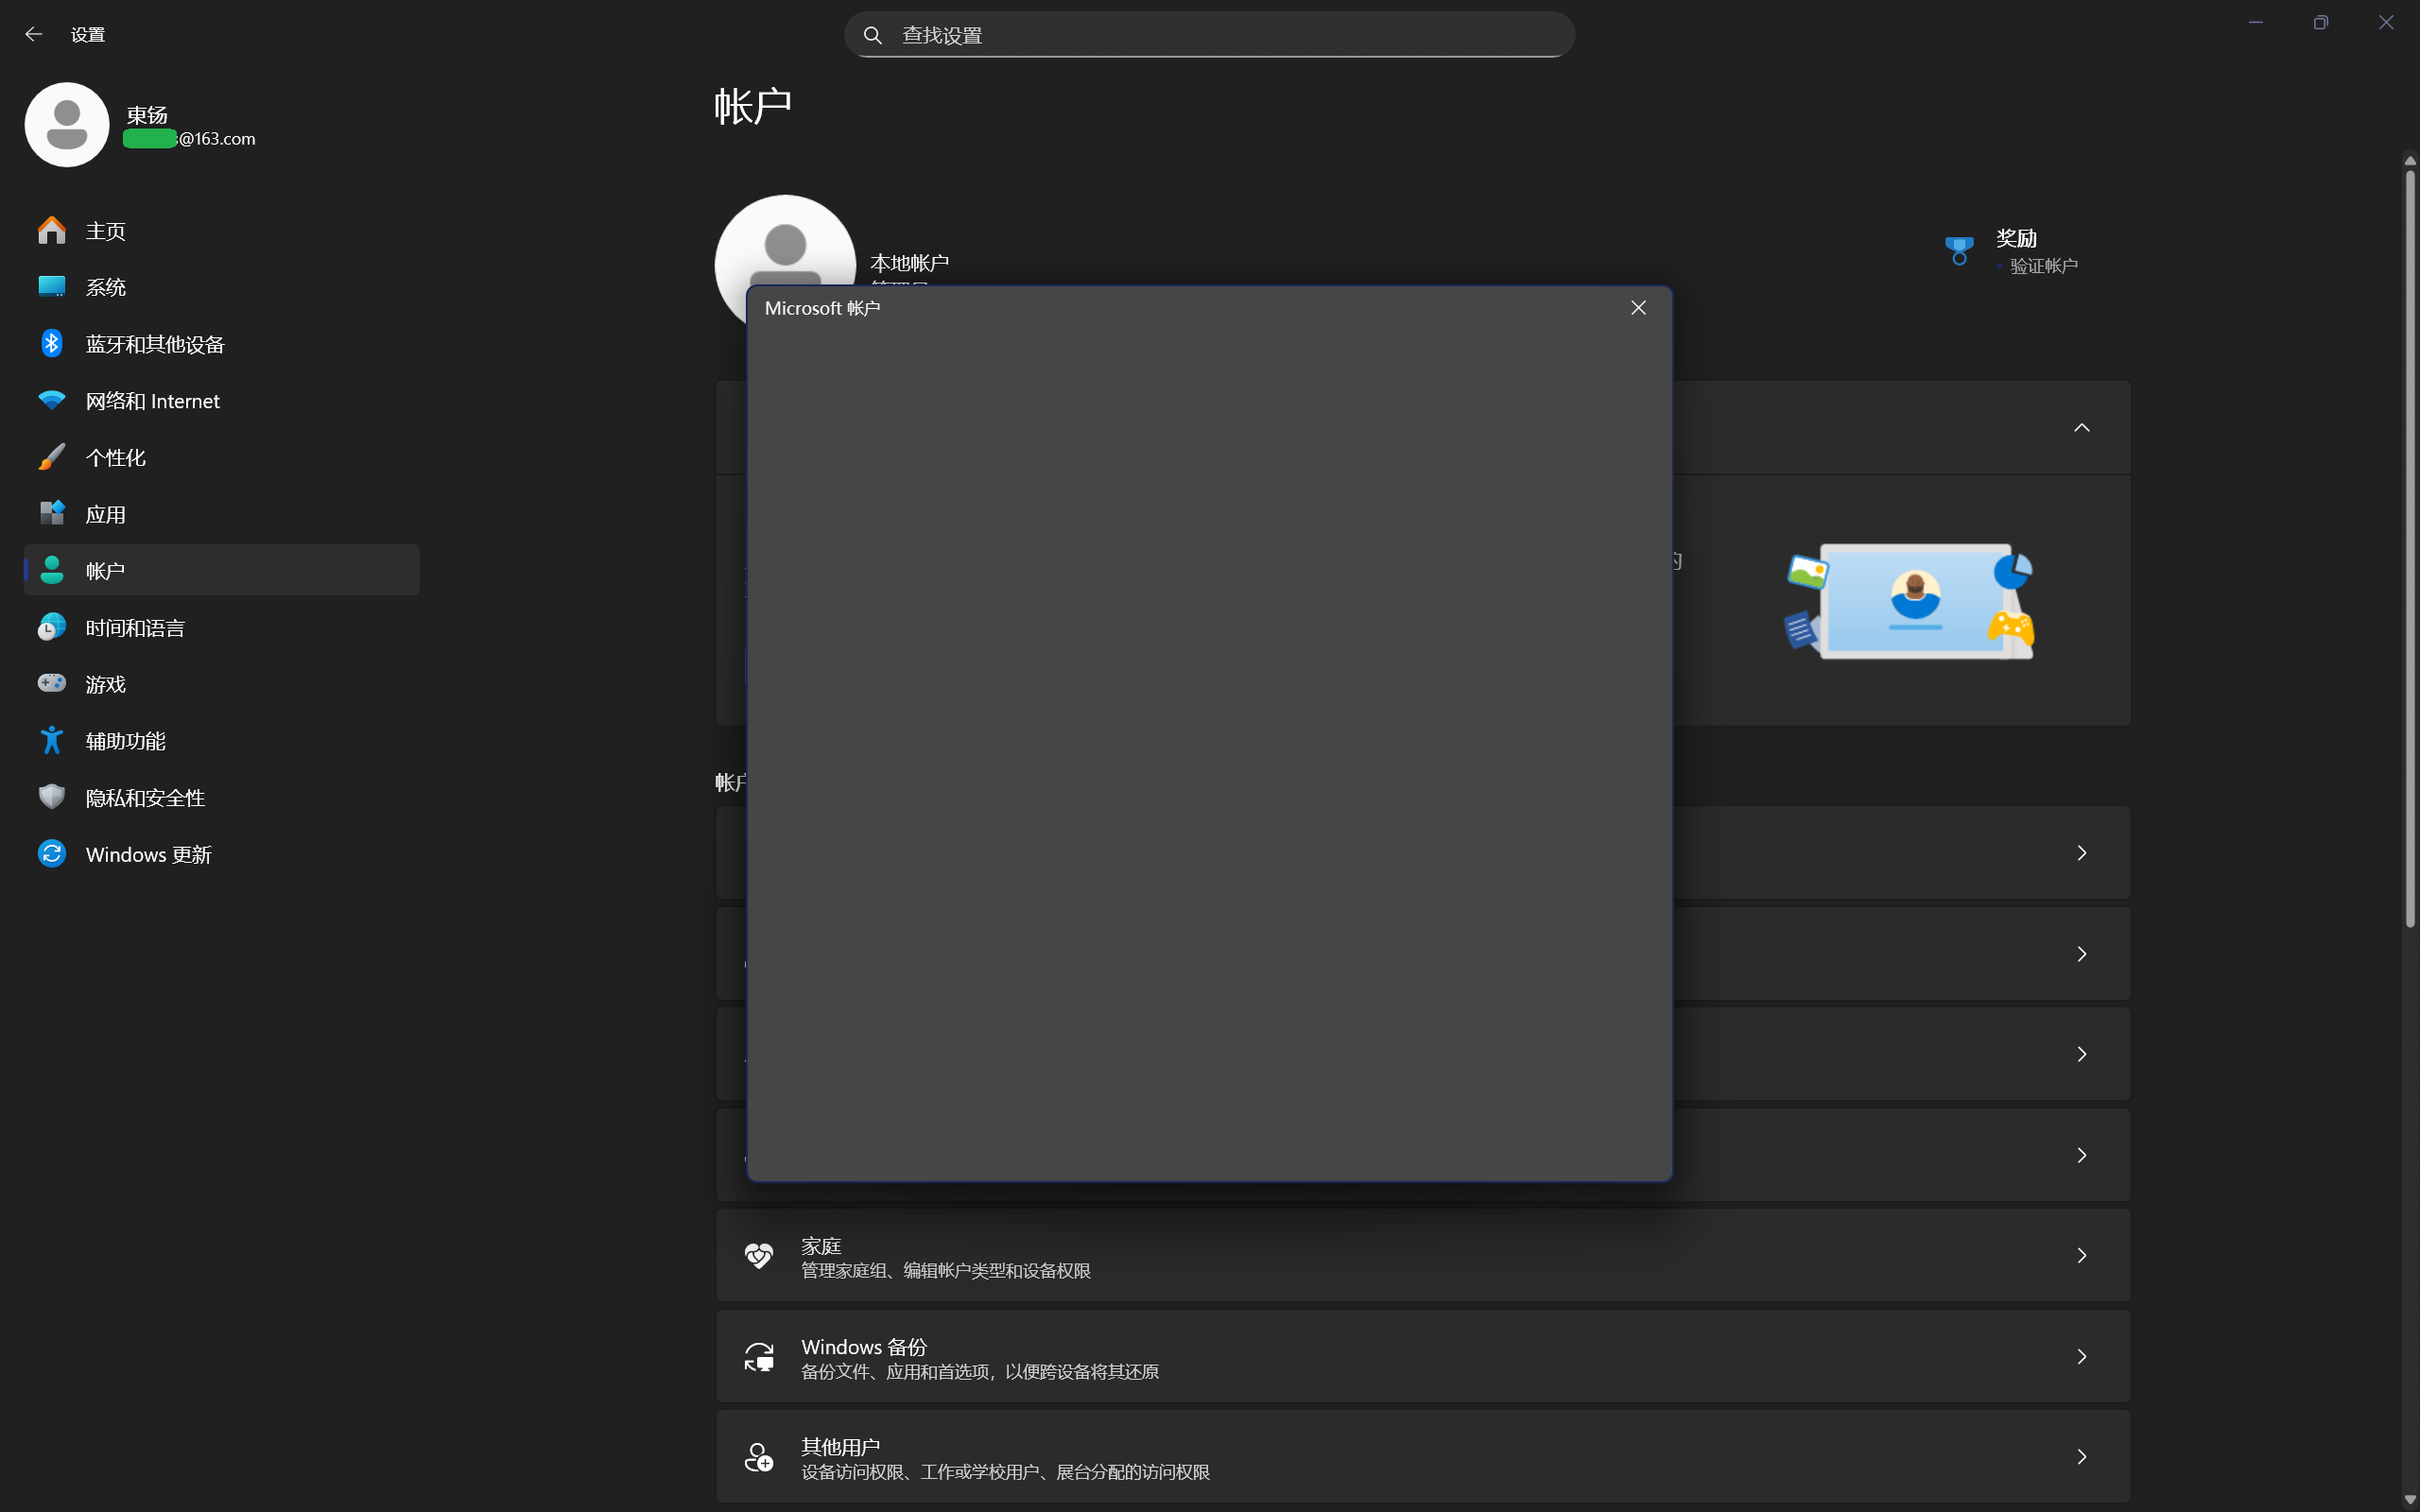Open Personalization via the paintbrush icon
The image size is (2420, 1512).
tap(52, 457)
